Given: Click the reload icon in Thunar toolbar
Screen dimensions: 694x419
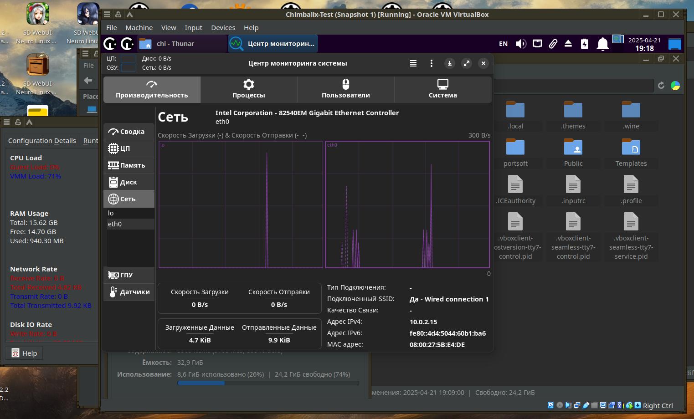Looking at the screenshot, I should [x=661, y=86].
